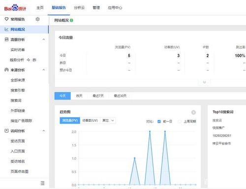The height and width of the screenshot is (189, 246).
Task: Click the 来源分析 section label
Action: [18, 70]
